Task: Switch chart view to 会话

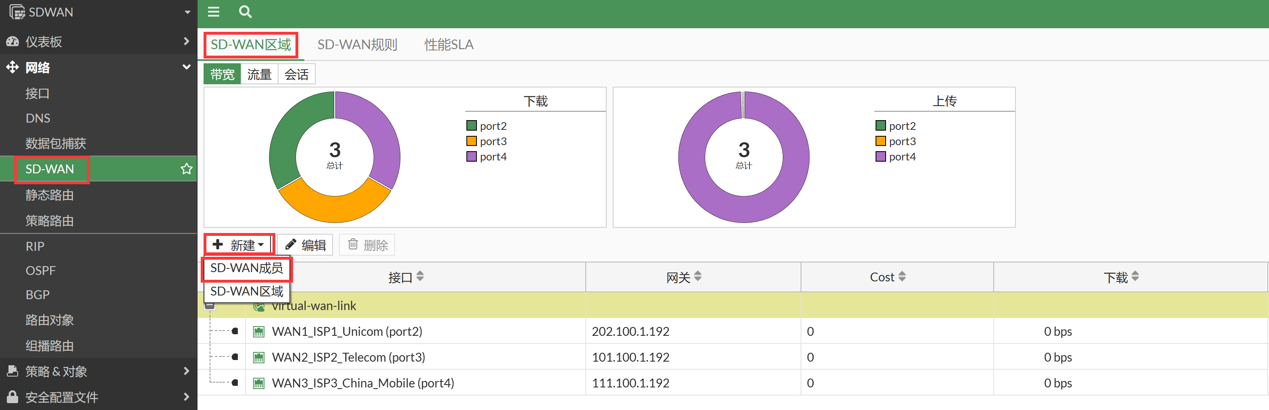Action: [x=296, y=75]
